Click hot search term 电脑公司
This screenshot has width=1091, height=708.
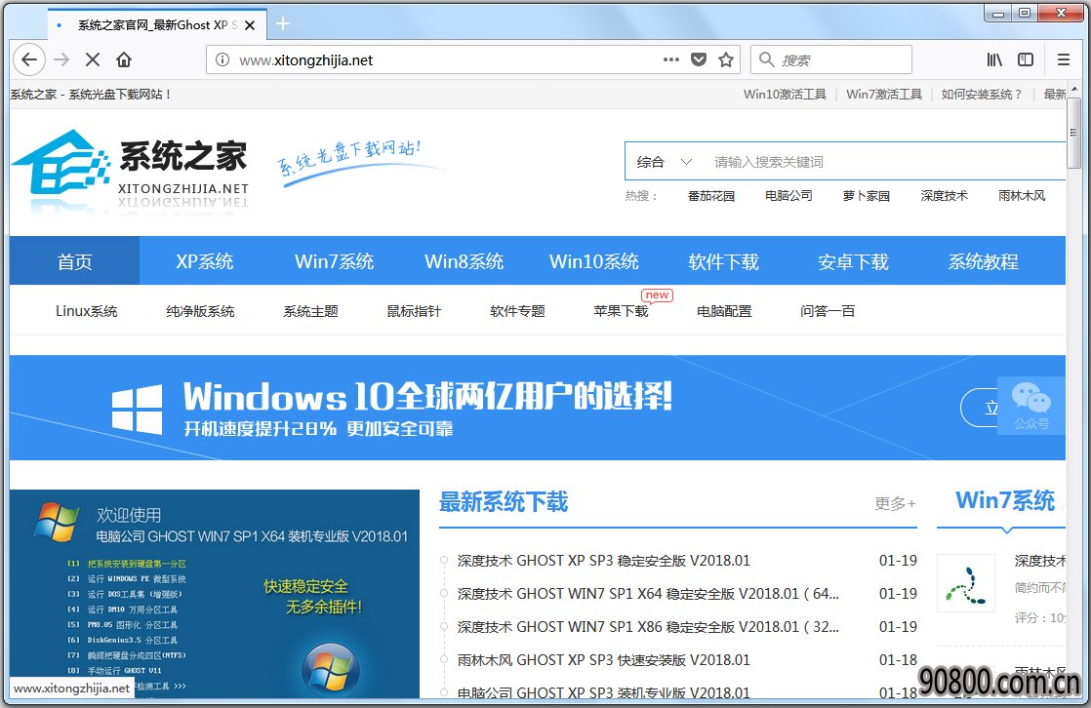(788, 195)
